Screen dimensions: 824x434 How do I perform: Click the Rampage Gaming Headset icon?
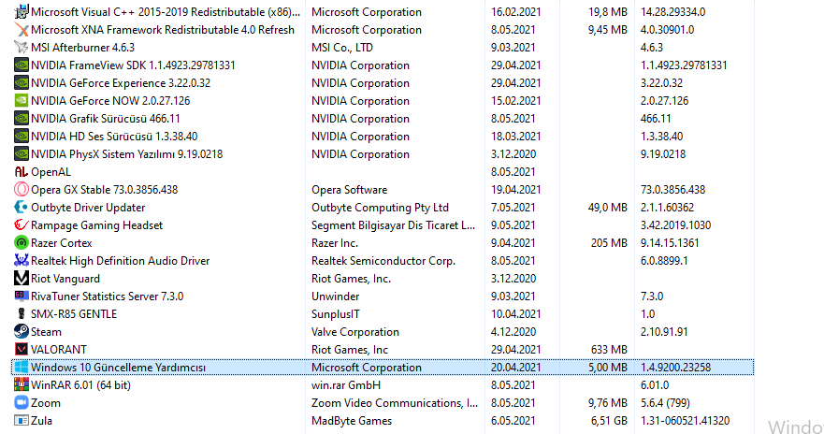[21, 224]
